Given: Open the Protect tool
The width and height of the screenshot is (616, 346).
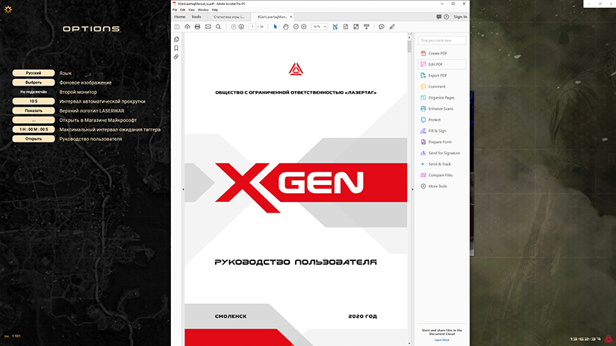Looking at the screenshot, I should click(x=434, y=119).
